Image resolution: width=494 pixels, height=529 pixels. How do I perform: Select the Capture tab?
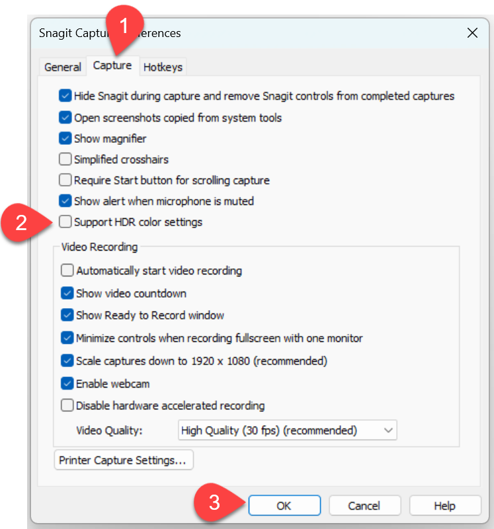[x=112, y=65]
